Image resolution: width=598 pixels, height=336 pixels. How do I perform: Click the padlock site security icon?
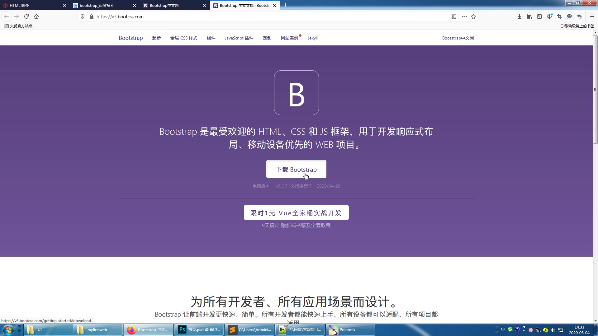tap(91, 16)
